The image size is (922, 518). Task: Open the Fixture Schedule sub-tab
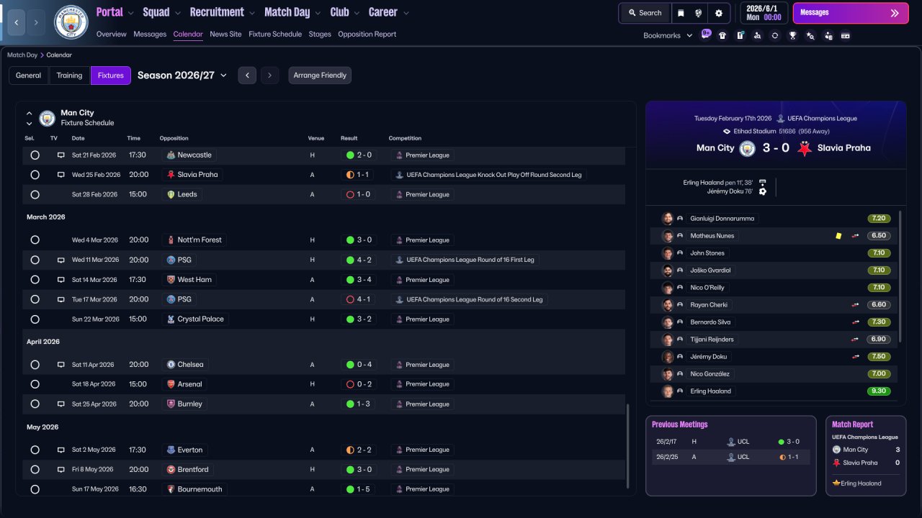[275, 34]
